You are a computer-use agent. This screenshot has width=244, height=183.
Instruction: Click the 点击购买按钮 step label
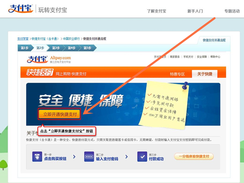[x=55, y=159]
